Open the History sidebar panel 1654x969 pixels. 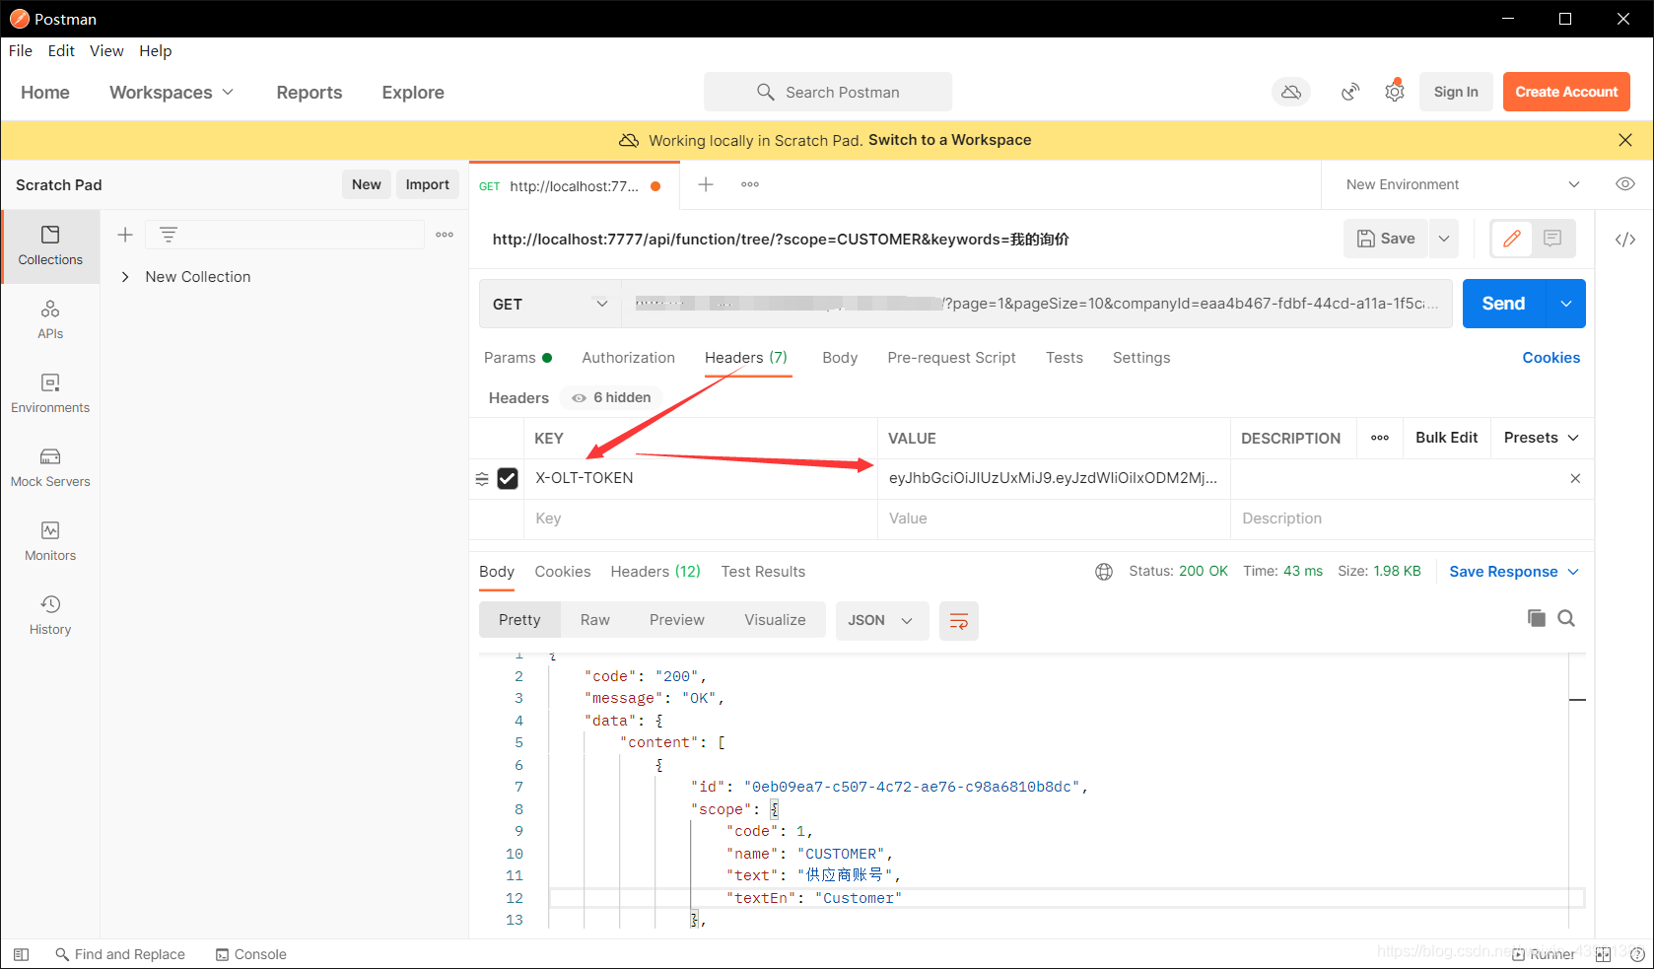pos(50,616)
